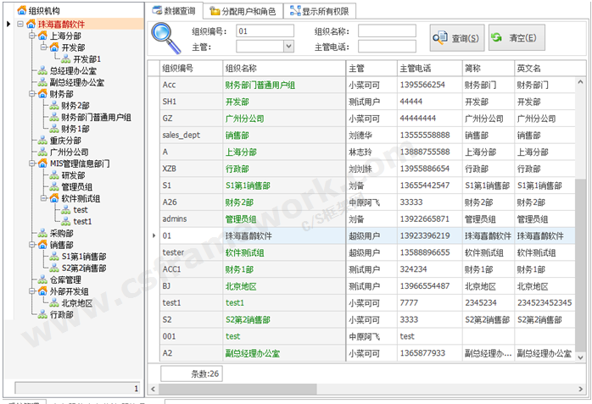Sort by 组织编号 column header
The image size is (592, 404).
point(192,69)
